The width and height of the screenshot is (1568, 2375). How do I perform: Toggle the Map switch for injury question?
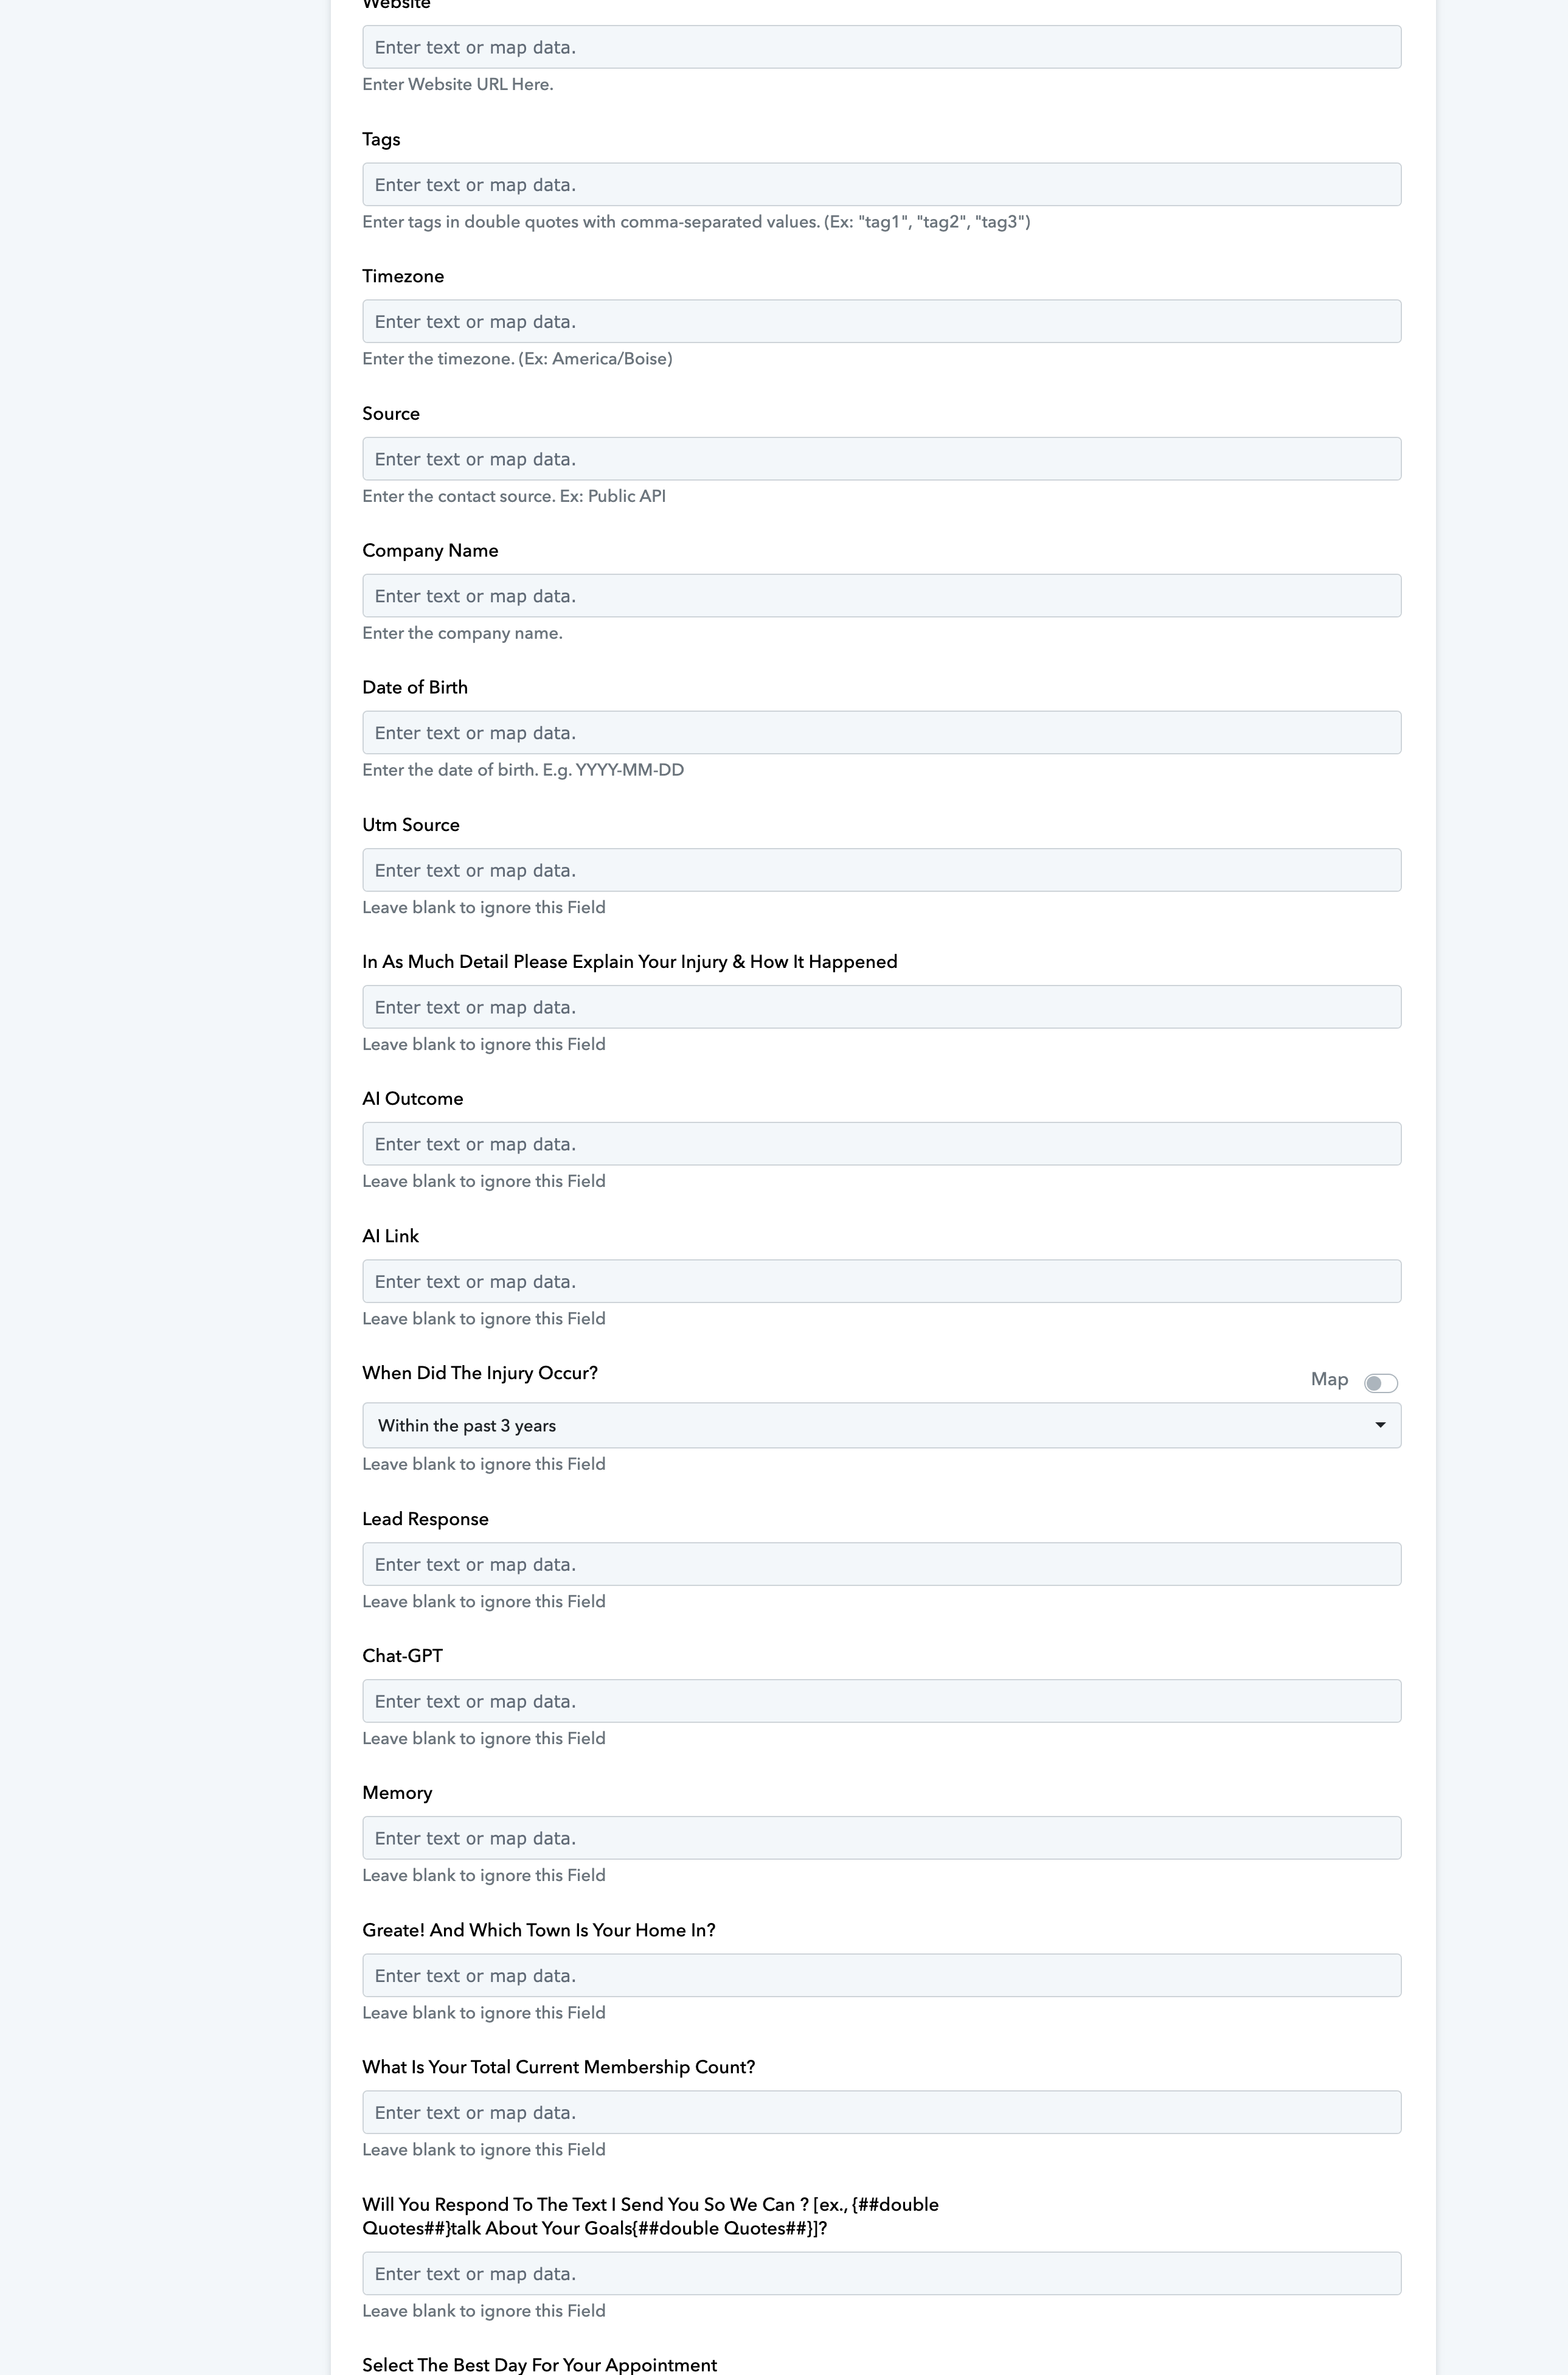(1380, 1382)
